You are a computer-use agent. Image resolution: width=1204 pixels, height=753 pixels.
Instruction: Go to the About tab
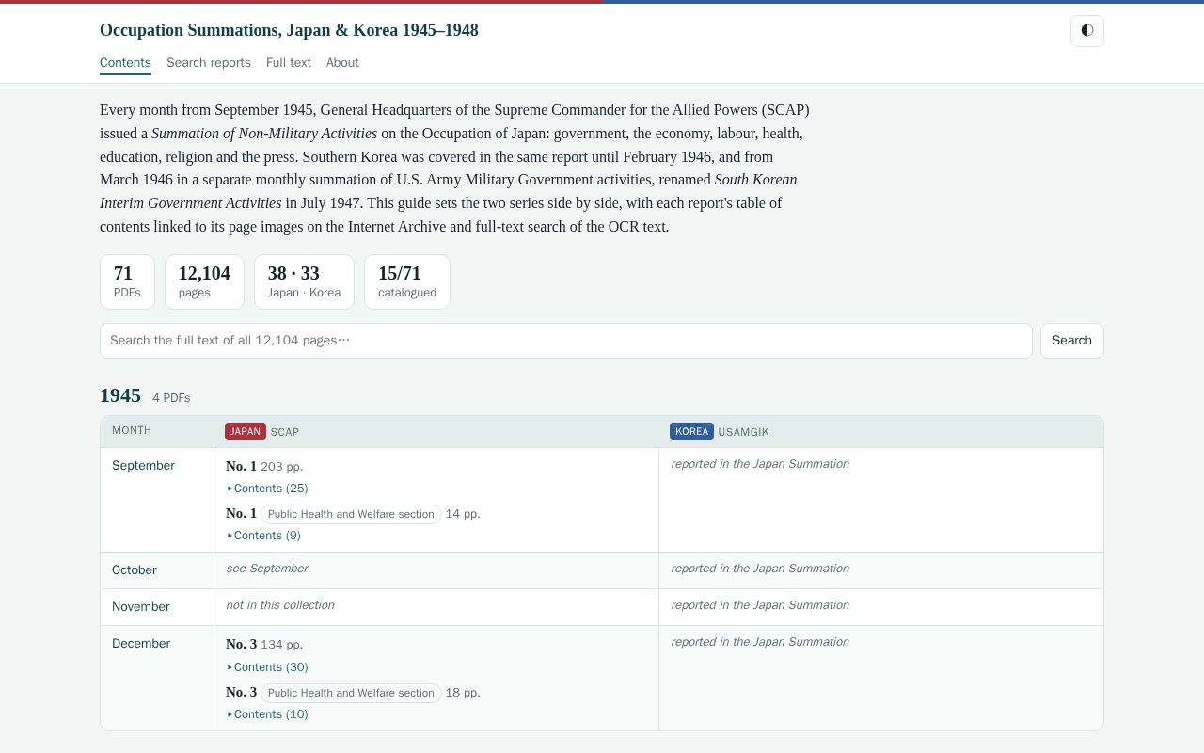point(342,63)
